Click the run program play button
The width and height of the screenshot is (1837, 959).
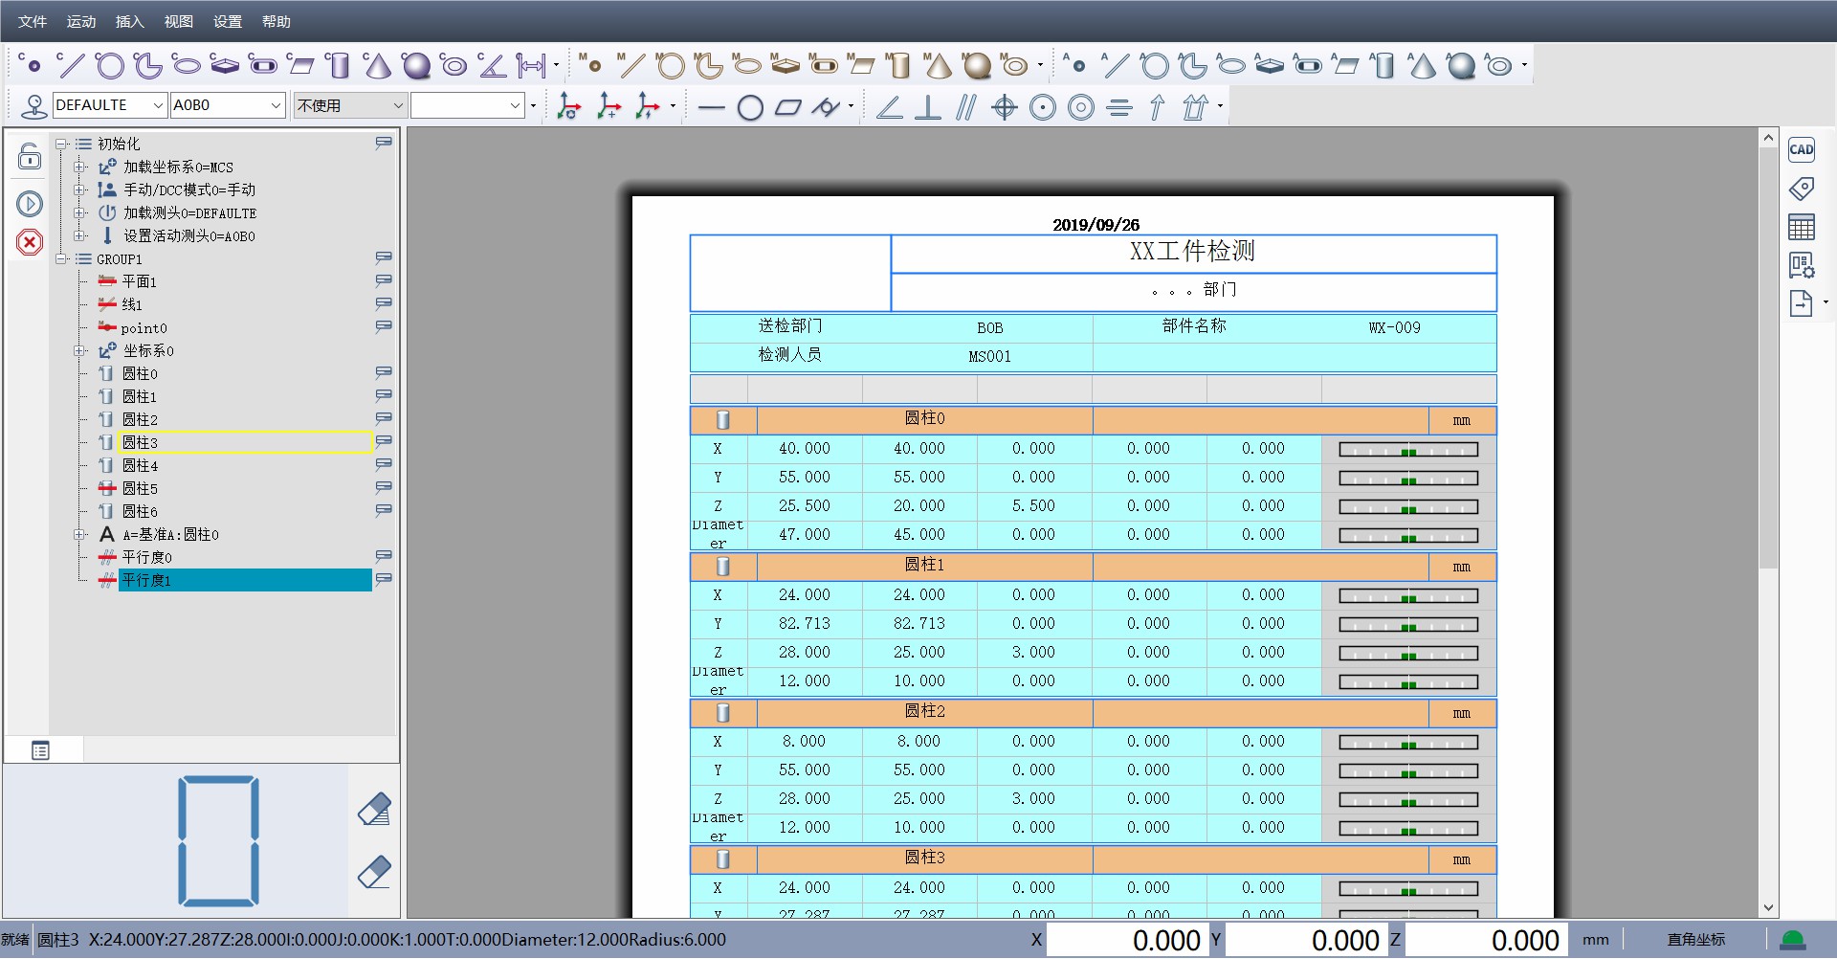[x=30, y=204]
